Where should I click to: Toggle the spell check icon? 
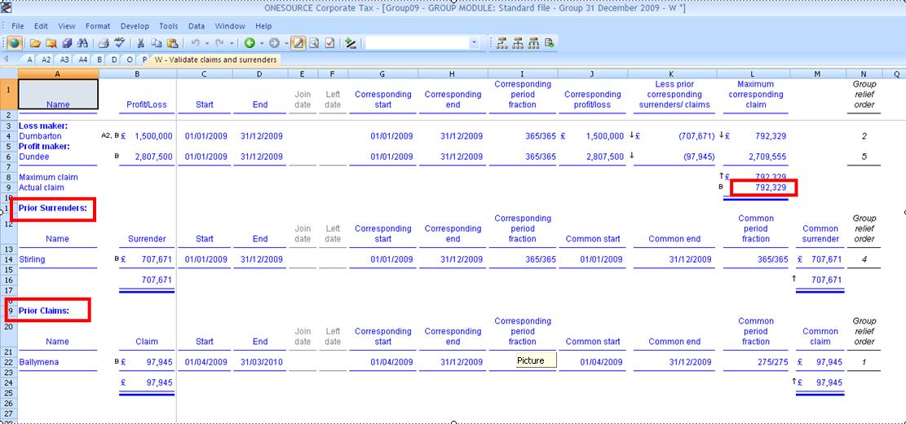tap(120, 43)
